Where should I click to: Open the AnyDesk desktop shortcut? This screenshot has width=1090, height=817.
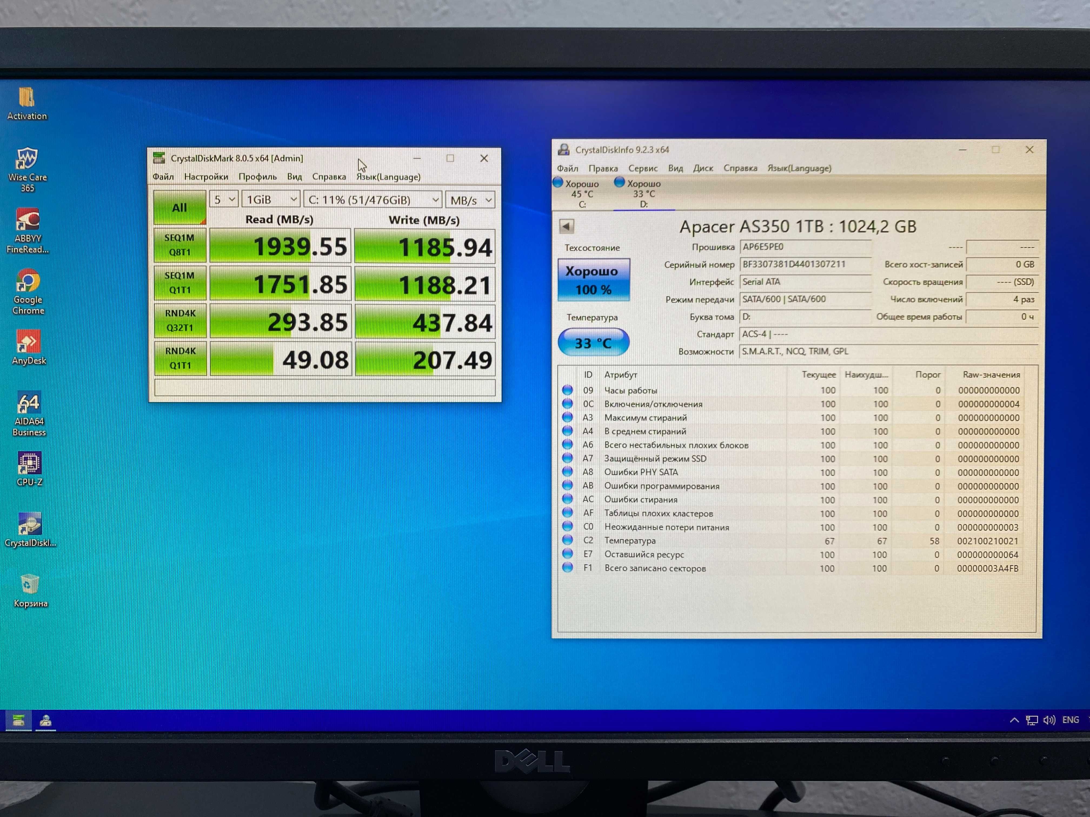coord(29,347)
